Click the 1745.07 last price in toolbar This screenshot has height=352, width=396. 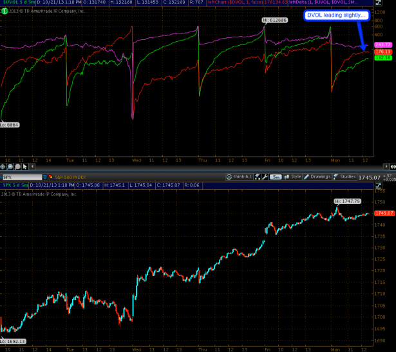click(369, 178)
